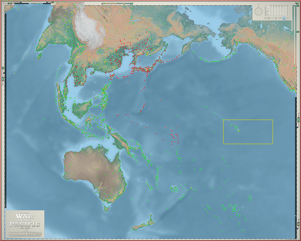
Task: Click the dark bar on top-left border
Action: click(x=21, y=3)
